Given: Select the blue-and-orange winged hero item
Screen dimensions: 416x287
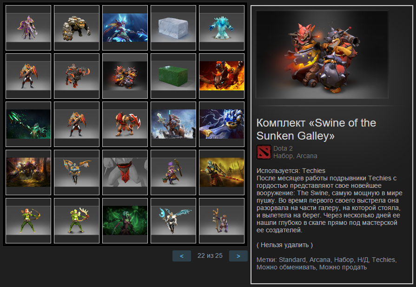Looking at the screenshot, I should [x=77, y=172].
